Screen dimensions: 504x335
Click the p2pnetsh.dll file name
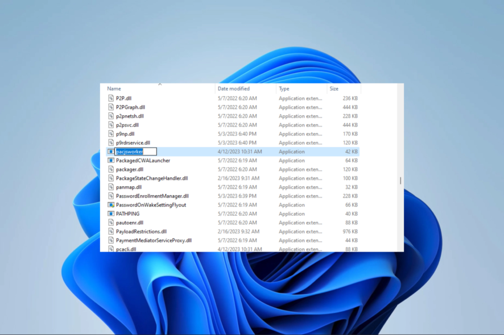click(130, 116)
